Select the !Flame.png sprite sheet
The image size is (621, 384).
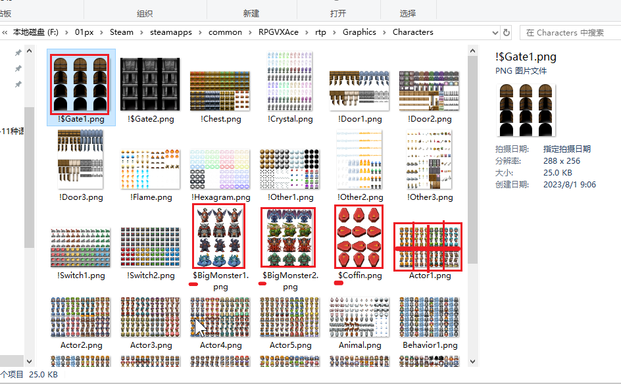tap(150, 169)
